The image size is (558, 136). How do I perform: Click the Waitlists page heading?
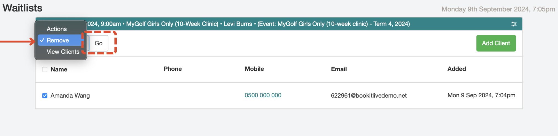point(23,8)
